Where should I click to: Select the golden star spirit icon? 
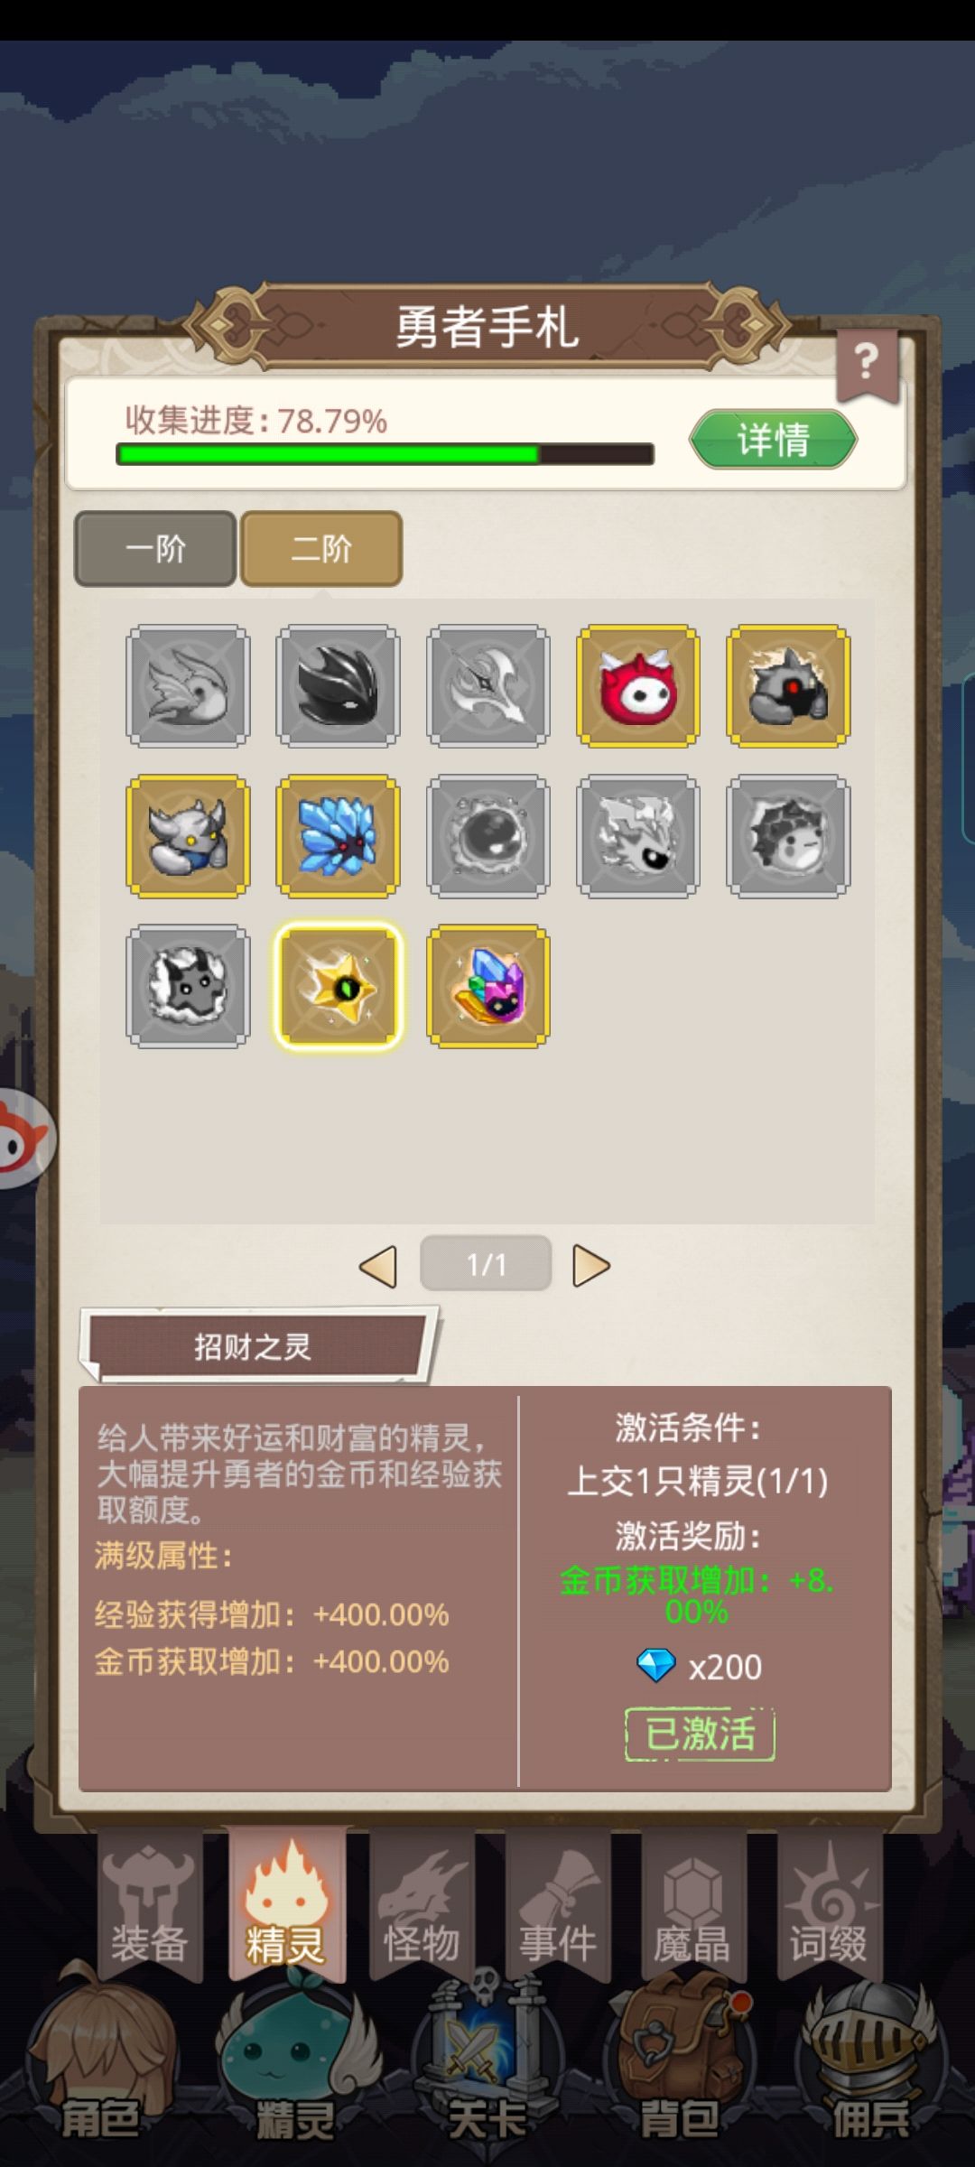(x=338, y=986)
